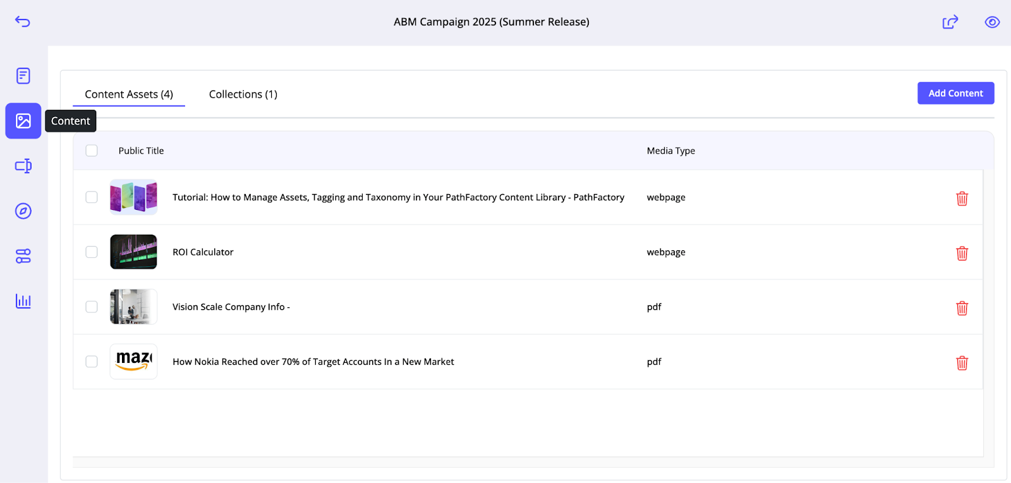
Task: Click the Add Content button
Action: coord(955,93)
